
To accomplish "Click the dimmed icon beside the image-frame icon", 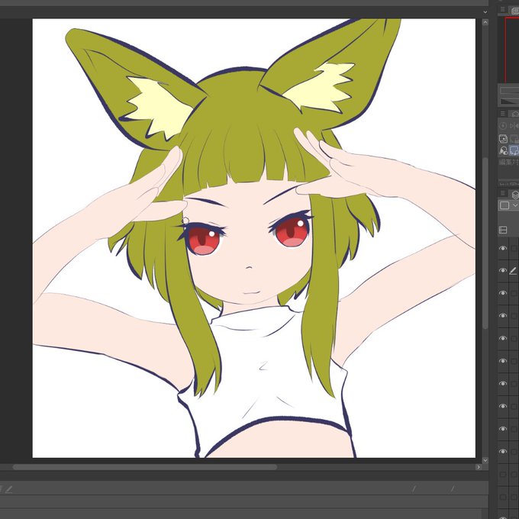I will [x=514, y=139].
